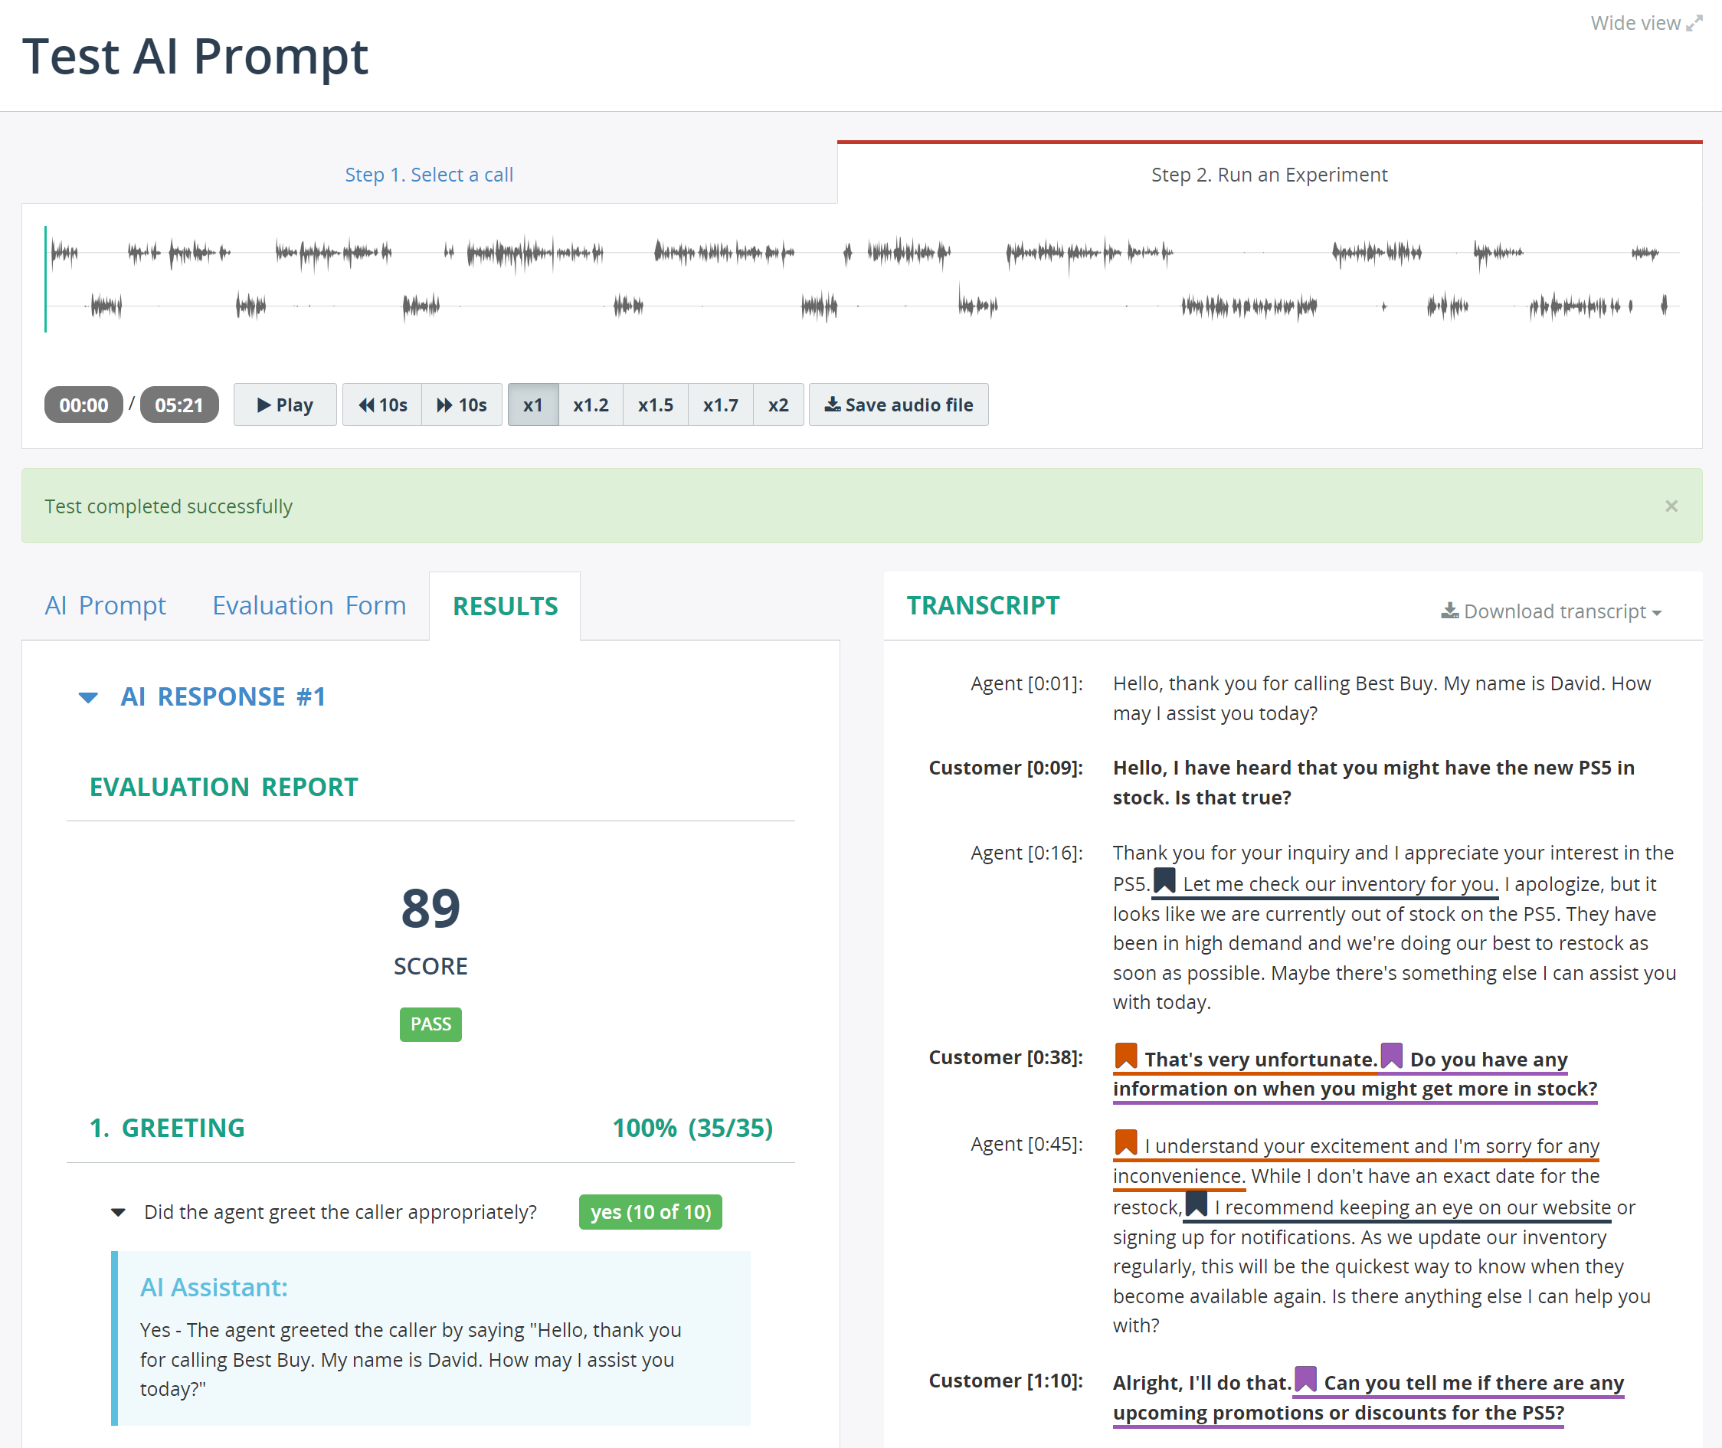The image size is (1722, 1448).
Task: Click the Play button to start audio
Action: pos(284,404)
